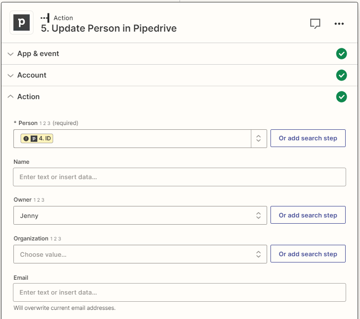Click Or add search step for Organization
This screenshot has height=319, width=360.
pyautogui.click(x=308, y=254)
